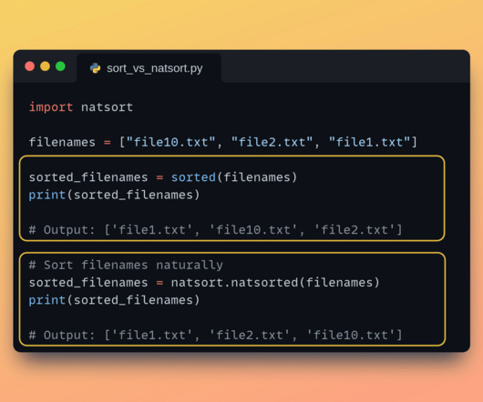This screenshot has width=483, height=402.
Task: Click the first print(sorted_filenames) statement
Action: click(114, 195)
